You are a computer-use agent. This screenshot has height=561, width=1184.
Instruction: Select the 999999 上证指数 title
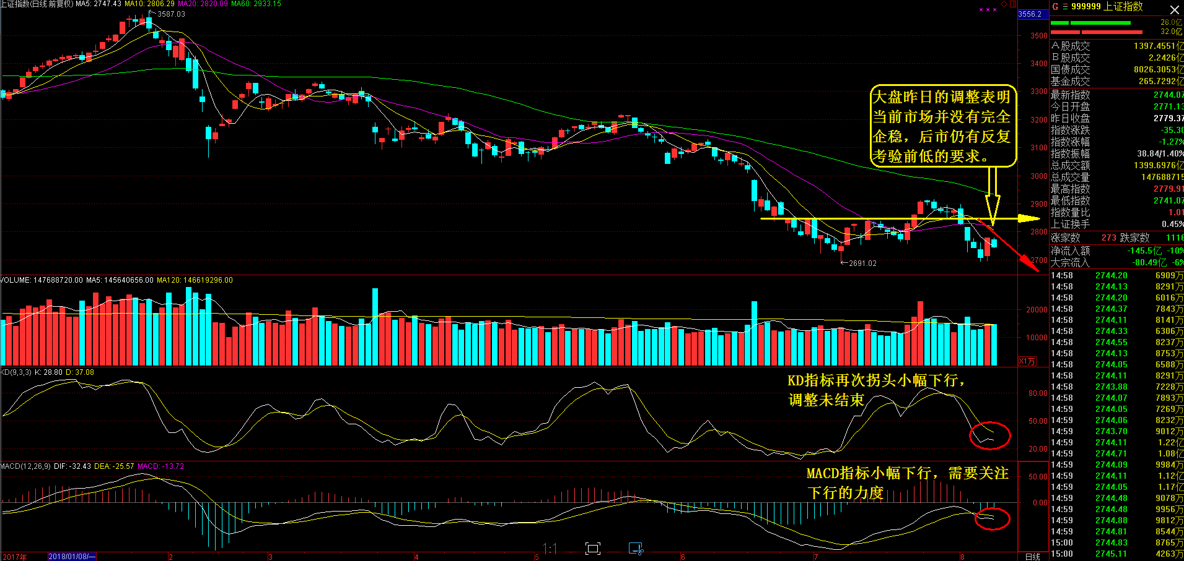1107,6
